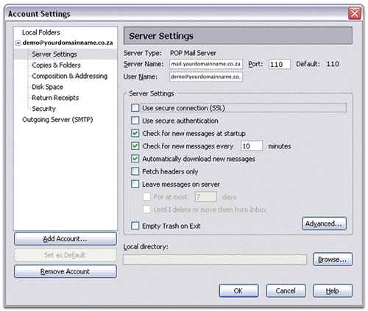The image size is (368, 311).
Task: Go to the Security settings
Action: (x=43, y=109)
